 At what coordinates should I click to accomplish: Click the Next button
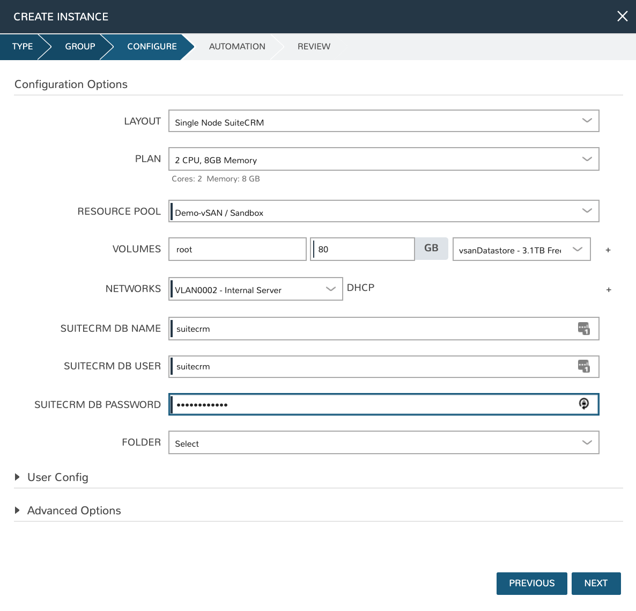pyautogui.click(x=596, y=584)
